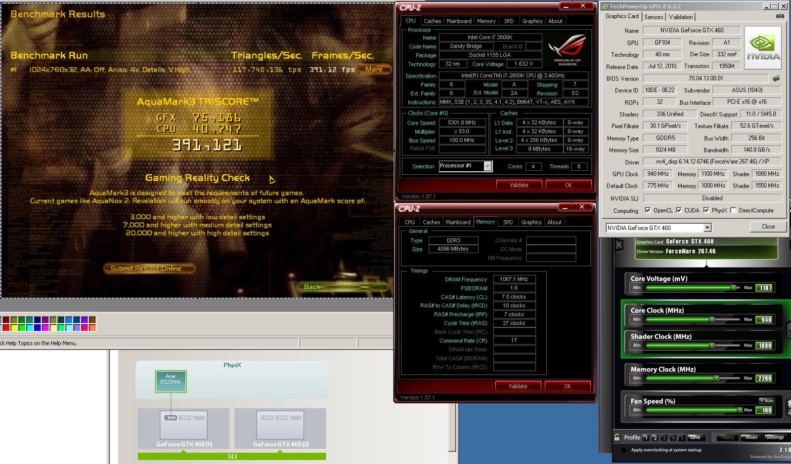Click the Memory Clock slider handle

[716, 378]
